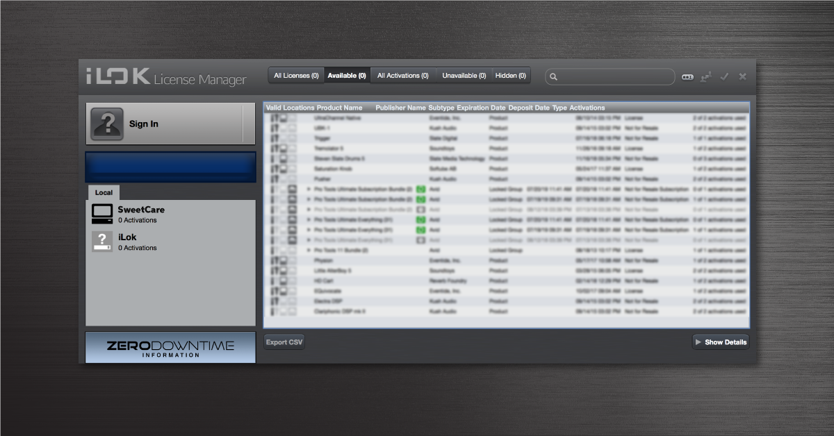
Task: Click inside the license search field
Action: pyautogui.click(x=610, y=77)
